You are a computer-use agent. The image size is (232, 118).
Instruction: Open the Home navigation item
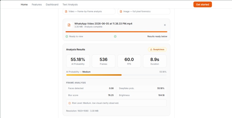tap(24, 5)
